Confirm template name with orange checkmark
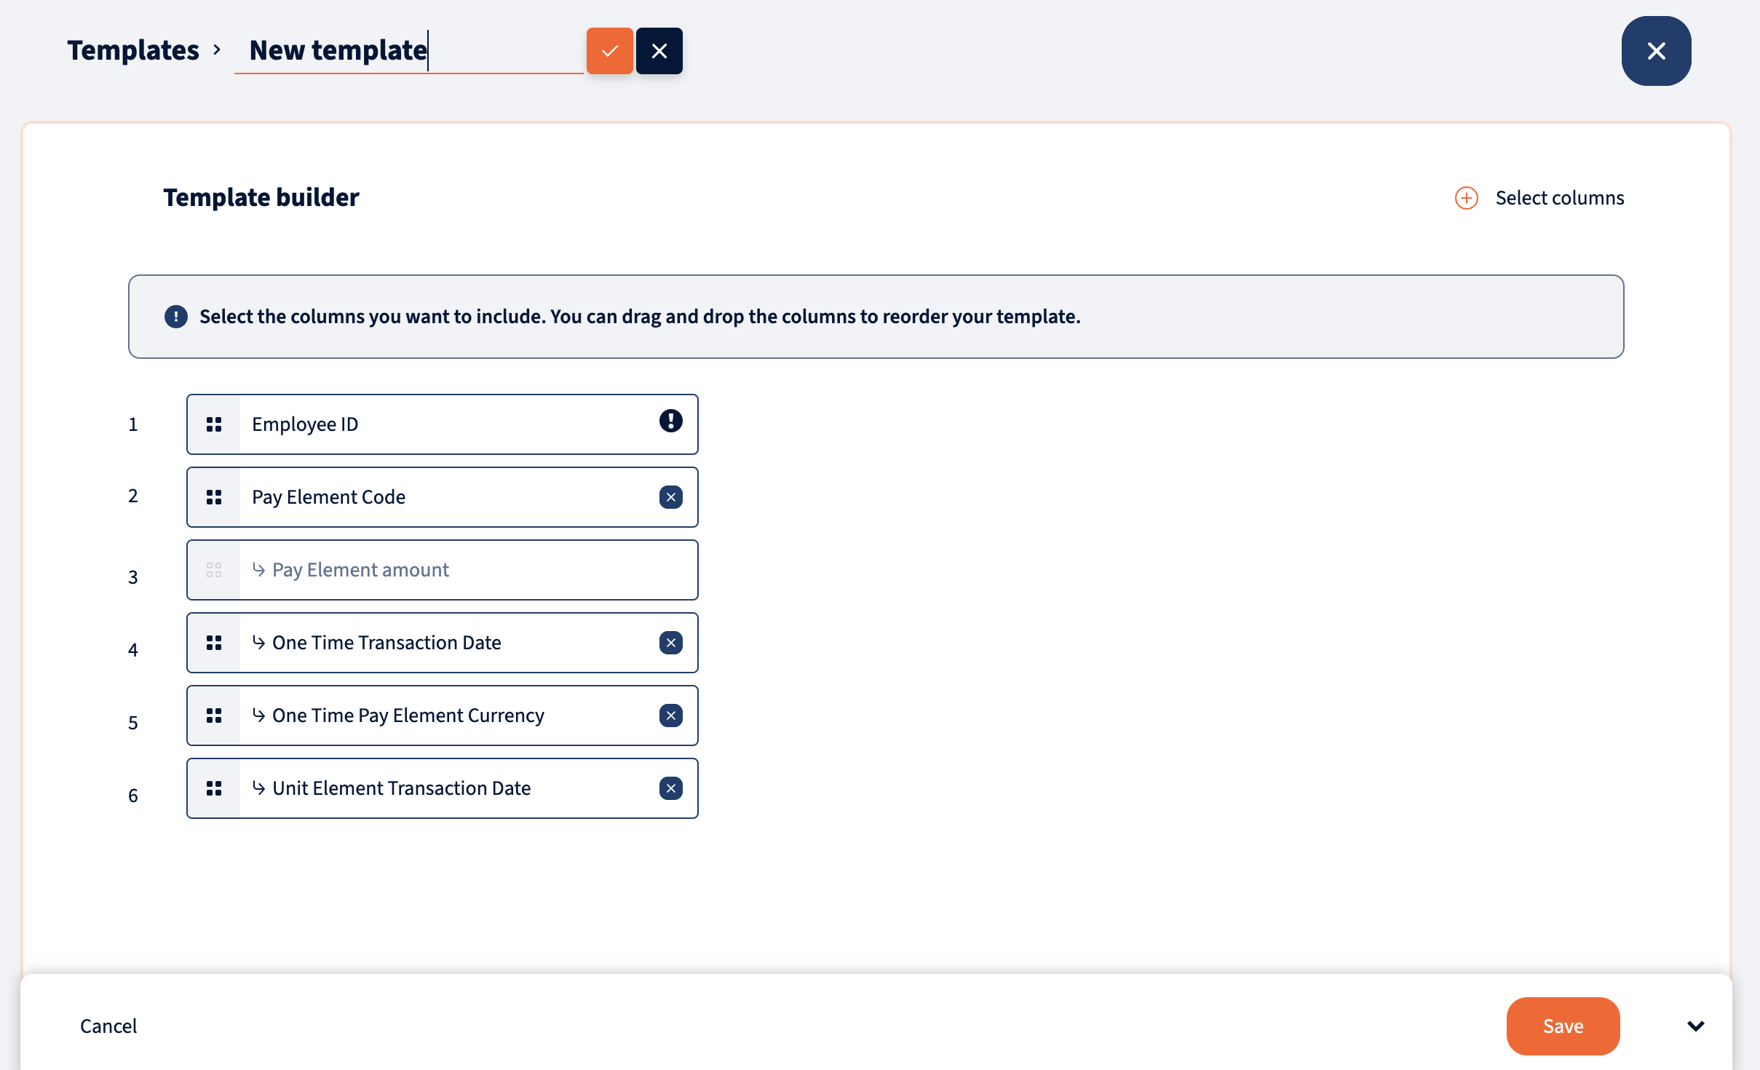 [x=609, y=51]
